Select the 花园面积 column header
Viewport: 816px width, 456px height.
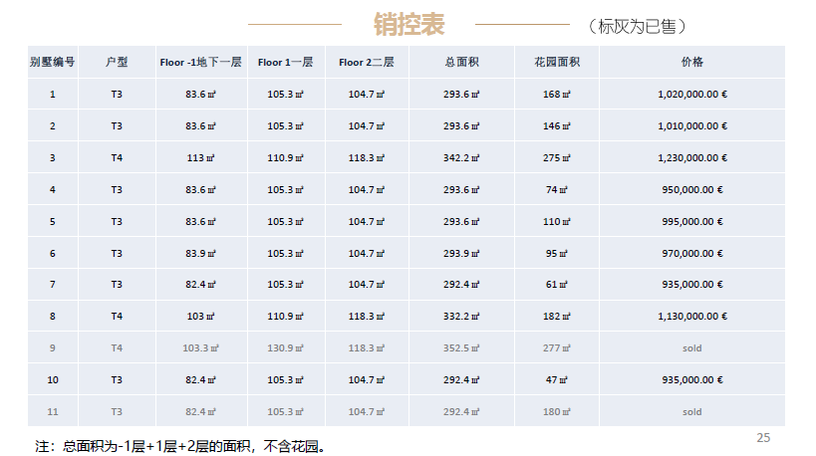coord(557,62)
